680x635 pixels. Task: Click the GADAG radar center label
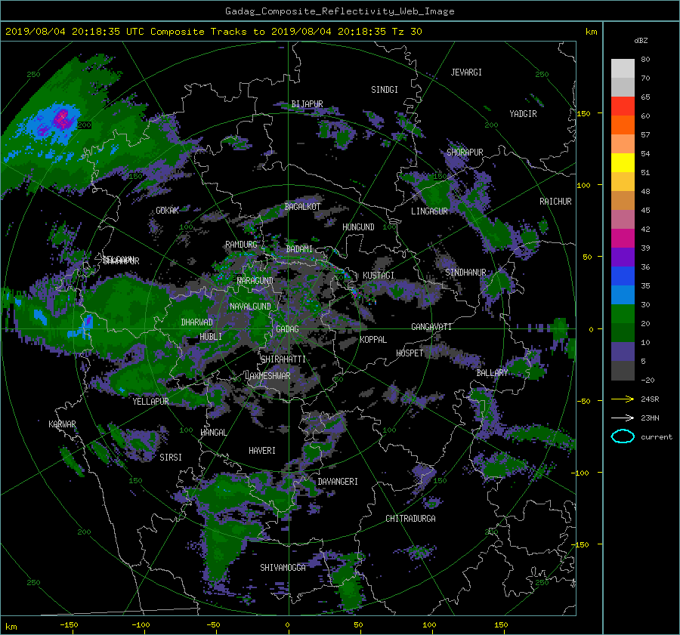[288, 329]
